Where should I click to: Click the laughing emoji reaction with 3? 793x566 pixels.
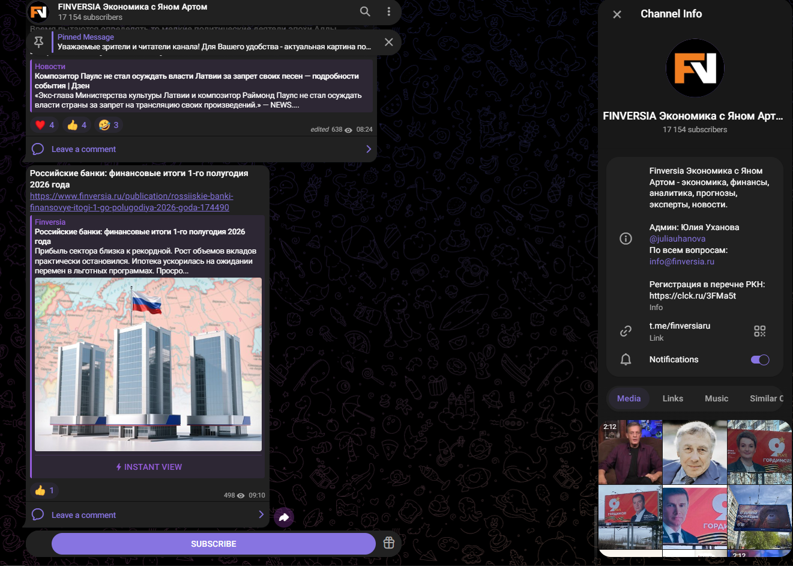click(109, 125)
